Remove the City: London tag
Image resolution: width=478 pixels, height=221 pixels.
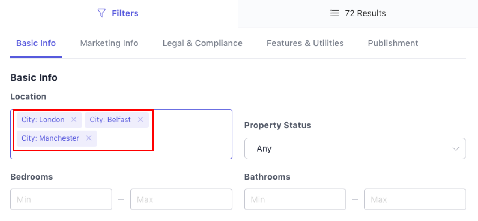tap(74, 119)
